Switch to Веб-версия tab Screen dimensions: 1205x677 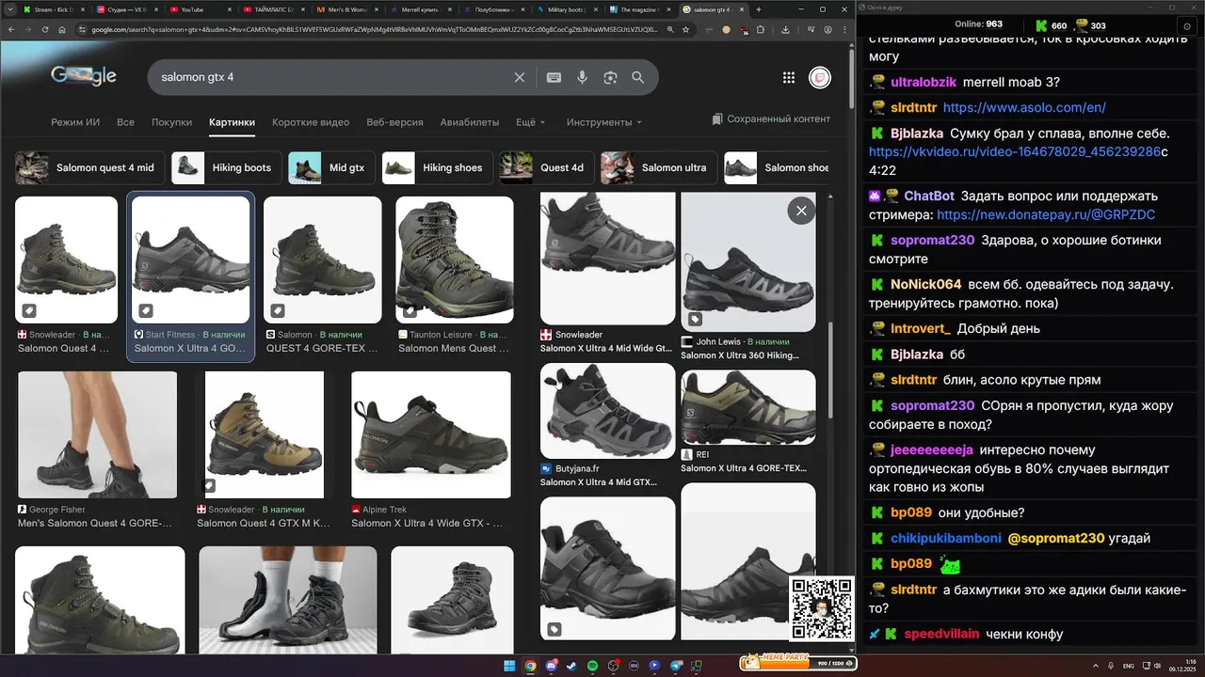point(394,122)
